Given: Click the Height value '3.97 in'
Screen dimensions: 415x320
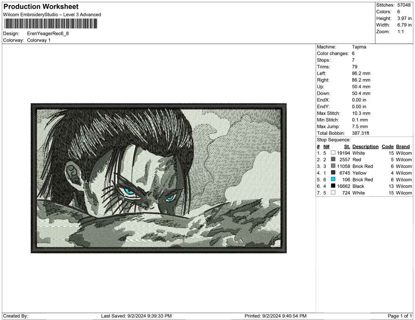Looking at the screenshot, I should pos(405,18).
